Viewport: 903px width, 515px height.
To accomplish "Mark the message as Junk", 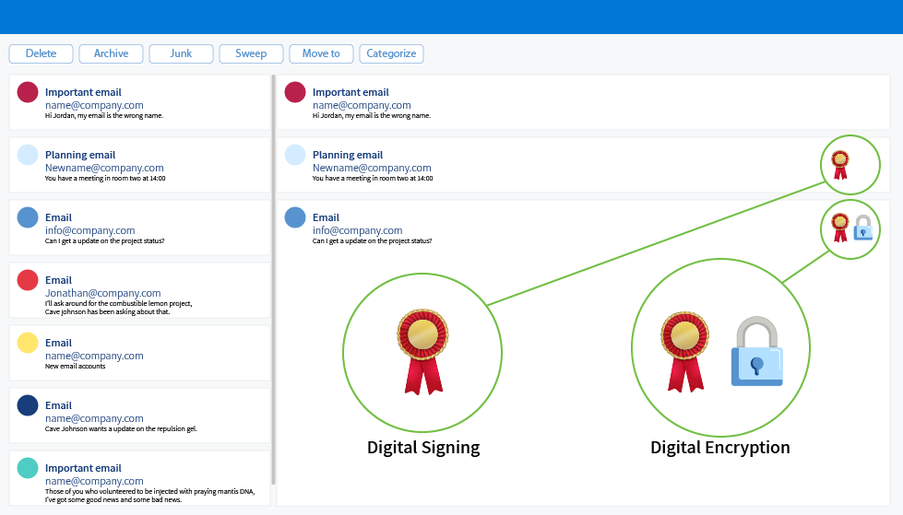I will [x=181, y=53].
